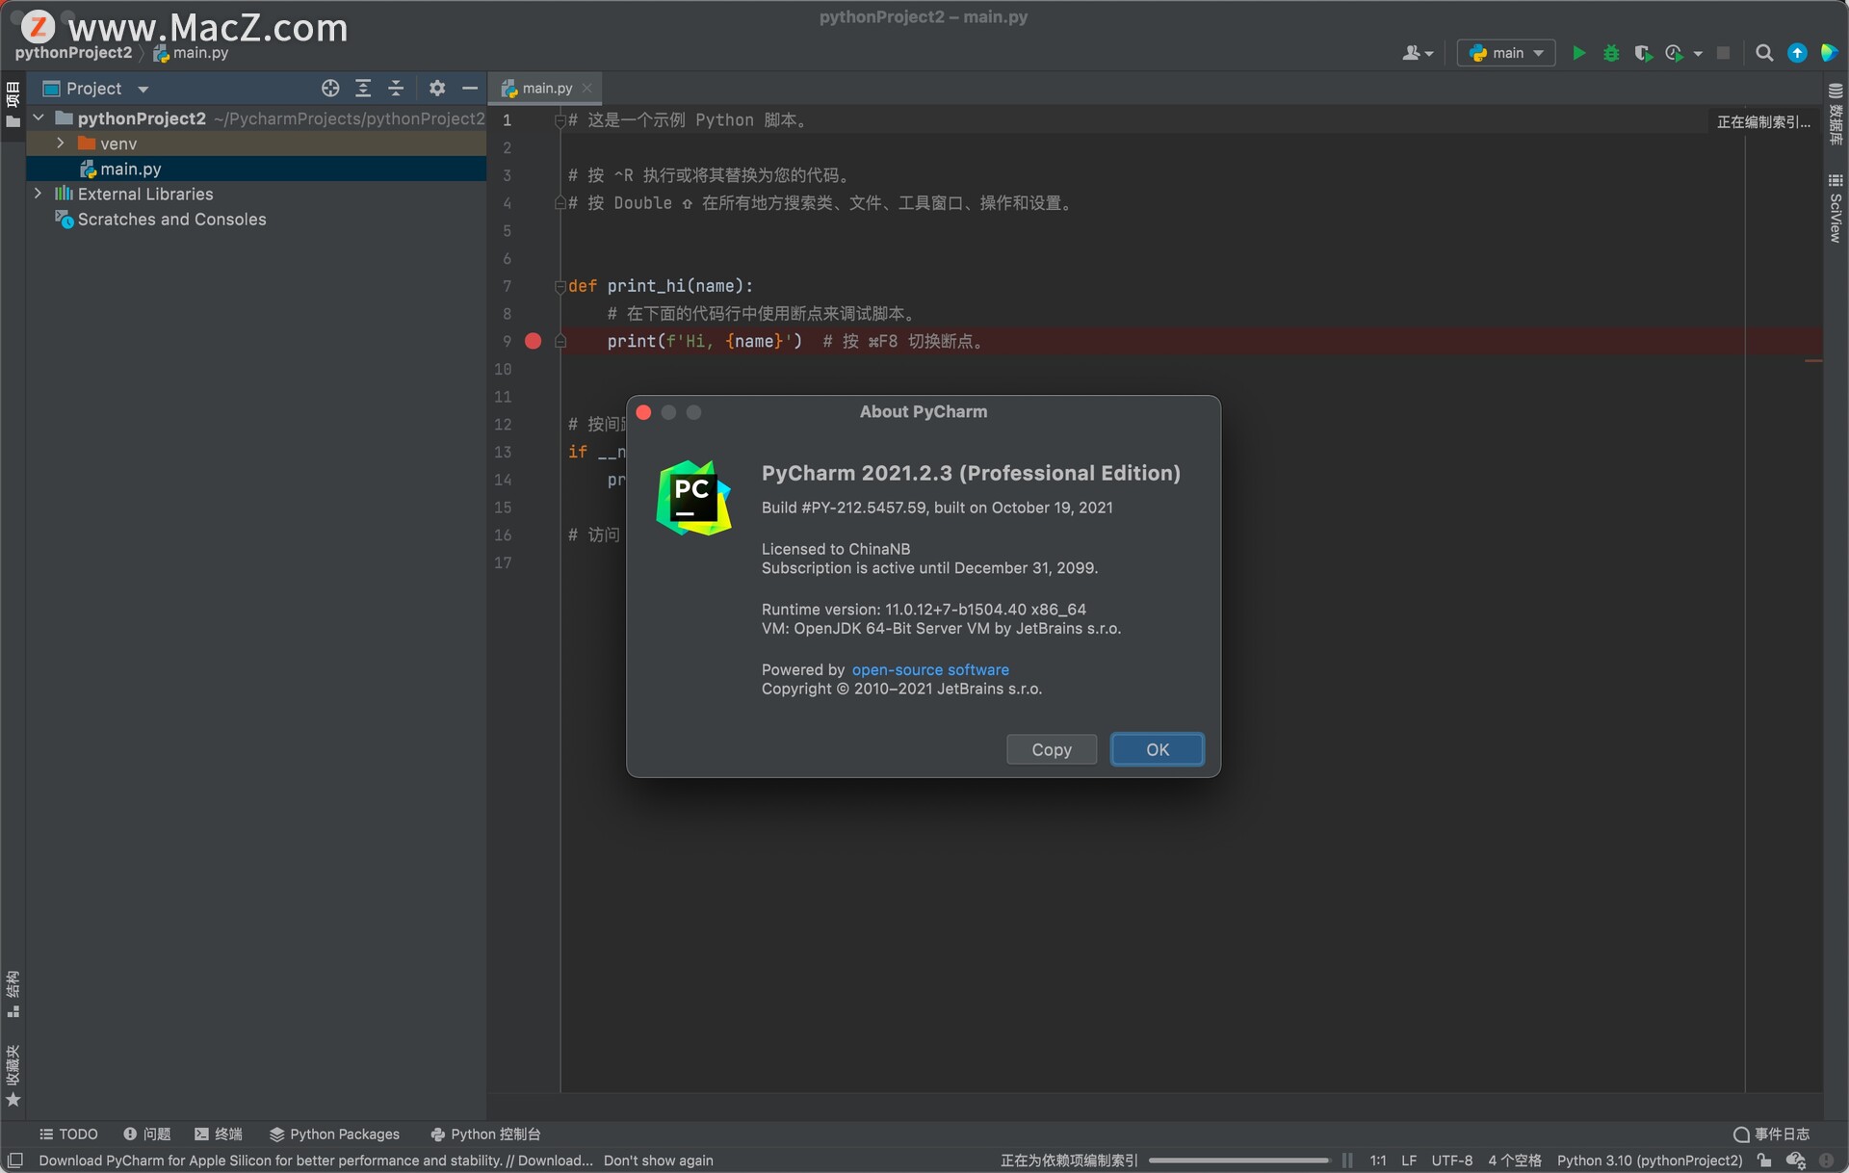Viewport: 1849px width, 1173px height.
Task: Fold the comment block at line 1
Action: pos(560,120)
